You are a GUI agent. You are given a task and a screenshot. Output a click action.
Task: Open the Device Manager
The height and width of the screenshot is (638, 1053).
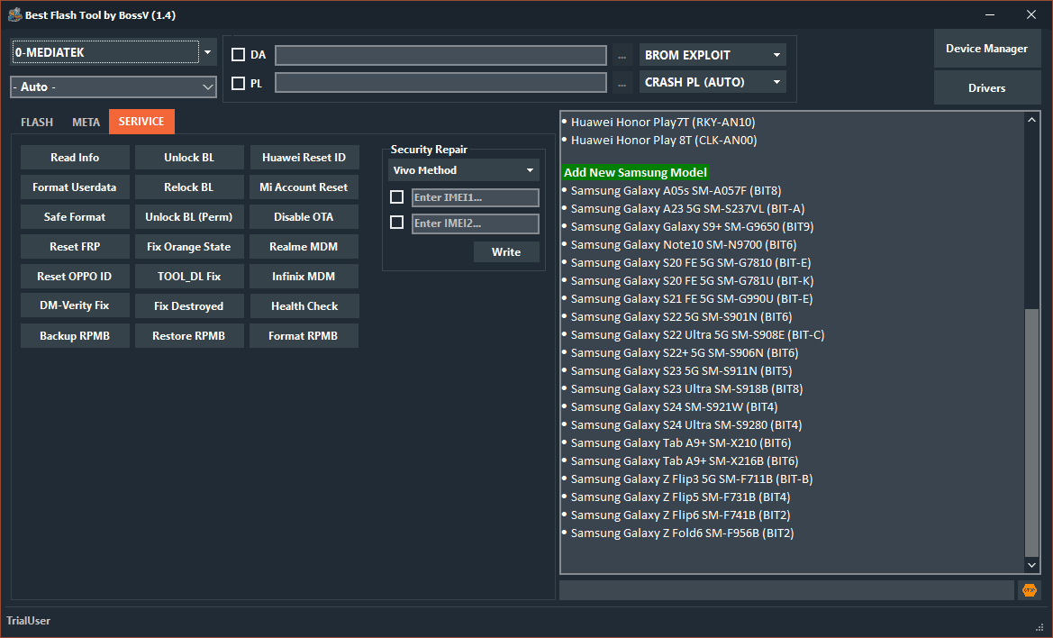(987, 48)
